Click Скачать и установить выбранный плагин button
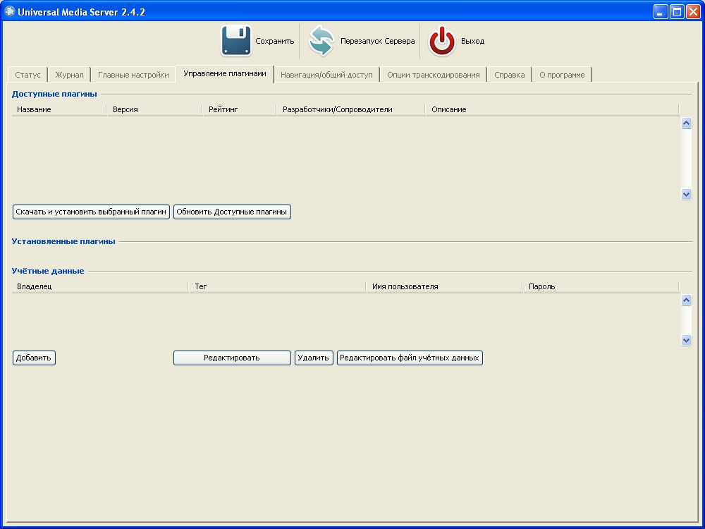The image size is (705, 529). (x=91, y=212)
